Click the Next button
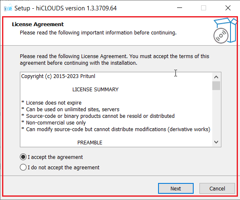Image resolution: width=240 pixels, height=200 pixels. coord(176,188)
